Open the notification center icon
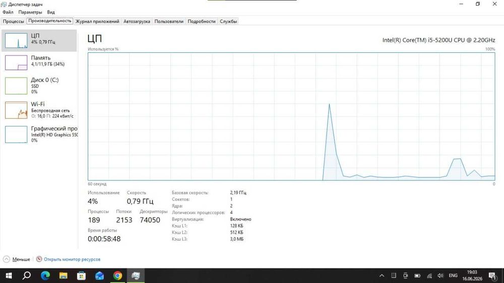 tap(492, 275)
